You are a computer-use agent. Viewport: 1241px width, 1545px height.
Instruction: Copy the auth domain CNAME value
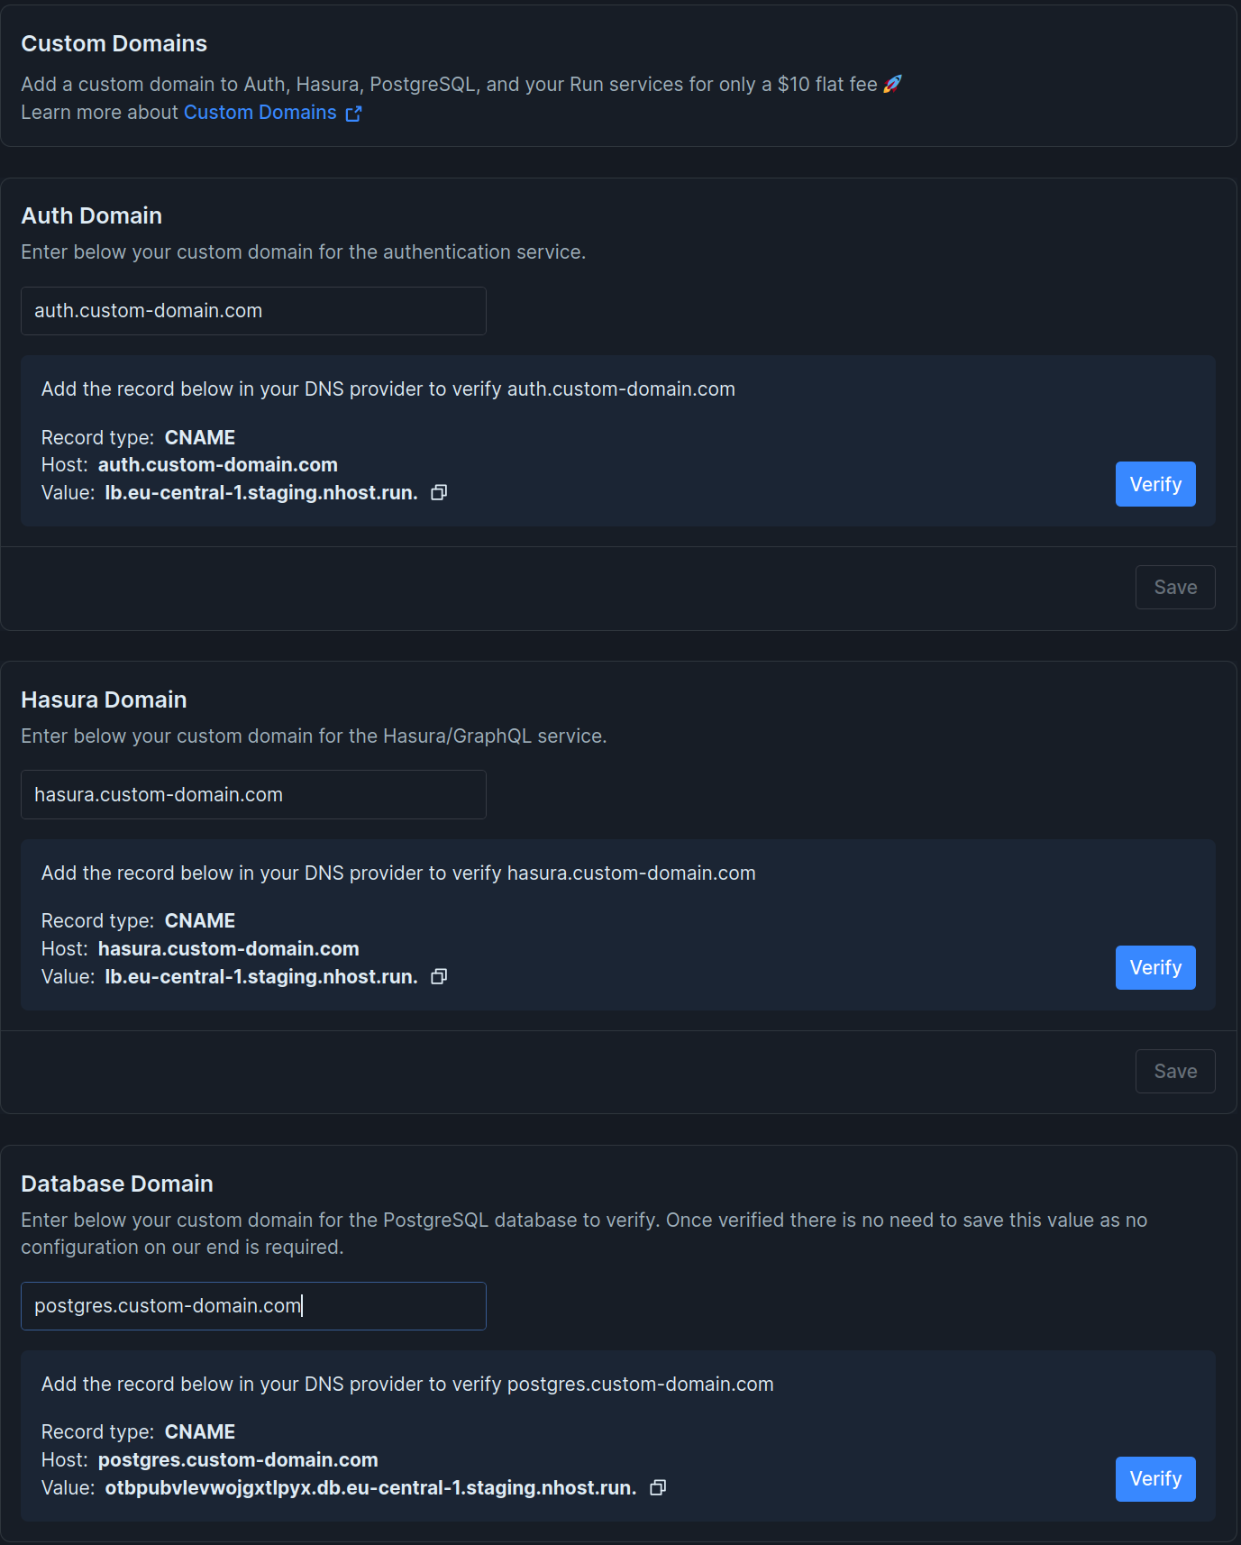point(439,492)
